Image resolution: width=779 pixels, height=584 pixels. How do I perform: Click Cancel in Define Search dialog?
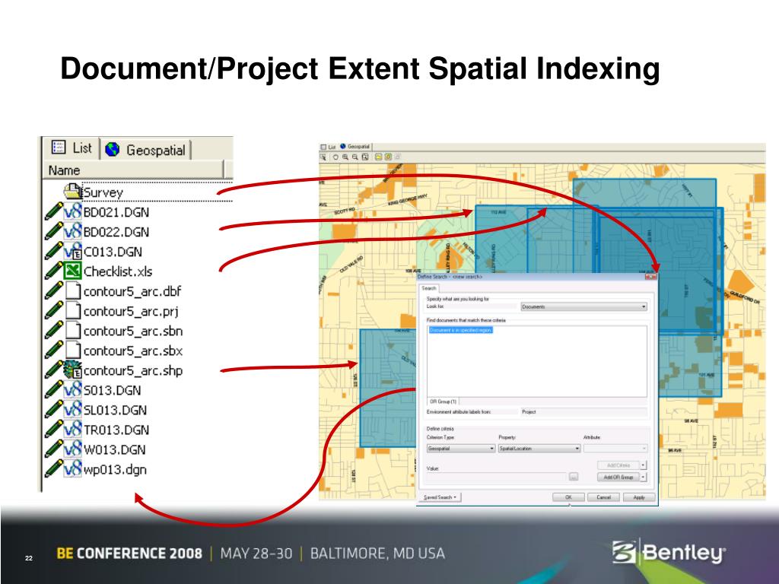(x=603, y=497)
